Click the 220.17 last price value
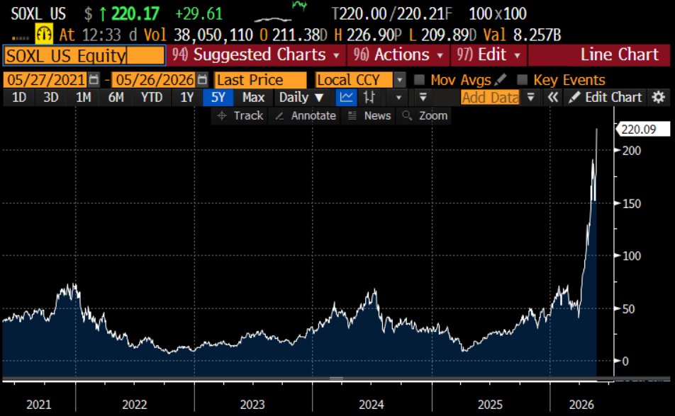This screenshot has width=675, height=416. (x=135, y=13)
